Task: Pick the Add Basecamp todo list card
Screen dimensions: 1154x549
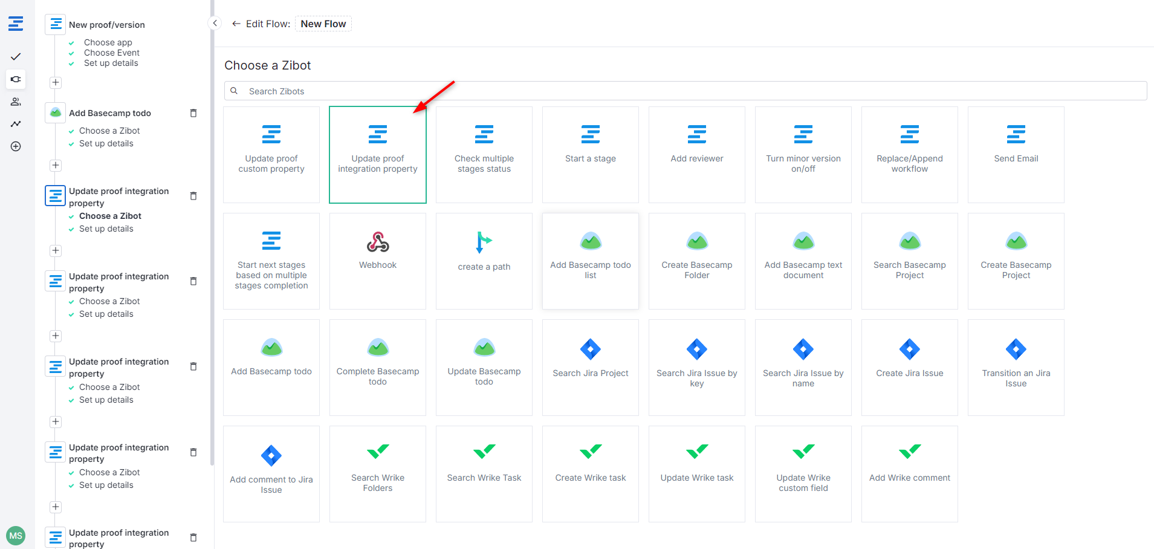Action: pos(591,261)
